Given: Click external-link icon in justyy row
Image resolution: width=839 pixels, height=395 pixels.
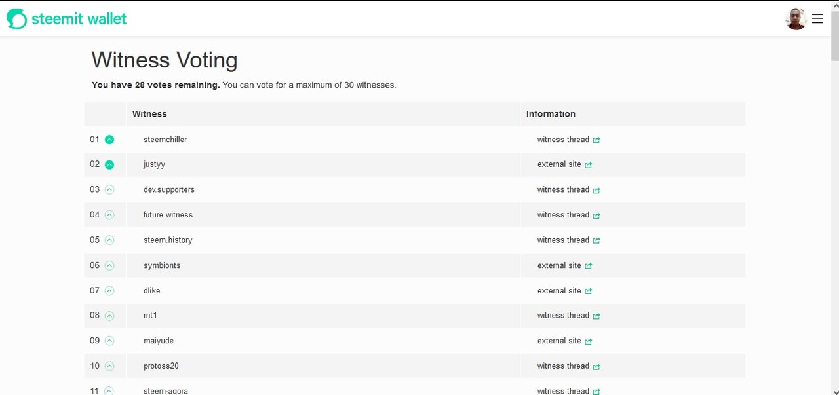Looking at the screenshot, I should 589,165.
